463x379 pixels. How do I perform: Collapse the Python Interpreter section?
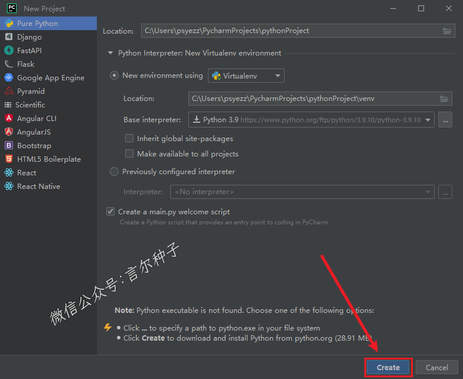110,53
